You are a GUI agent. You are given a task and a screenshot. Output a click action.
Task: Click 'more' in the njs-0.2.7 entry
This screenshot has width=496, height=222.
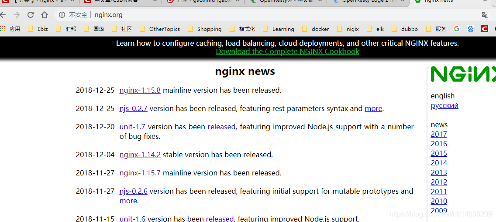[x=373, y=108]
